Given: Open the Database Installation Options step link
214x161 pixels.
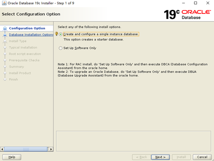Looking at the screenshot, I should pyautogui.click(x=31, y=35).
